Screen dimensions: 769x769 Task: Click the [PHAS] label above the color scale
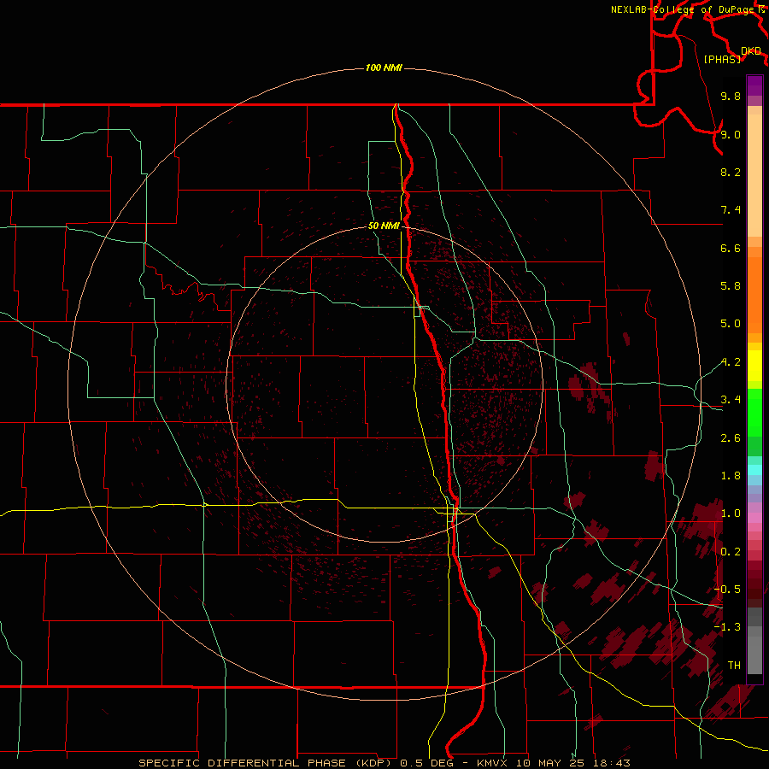coord(722,59)
